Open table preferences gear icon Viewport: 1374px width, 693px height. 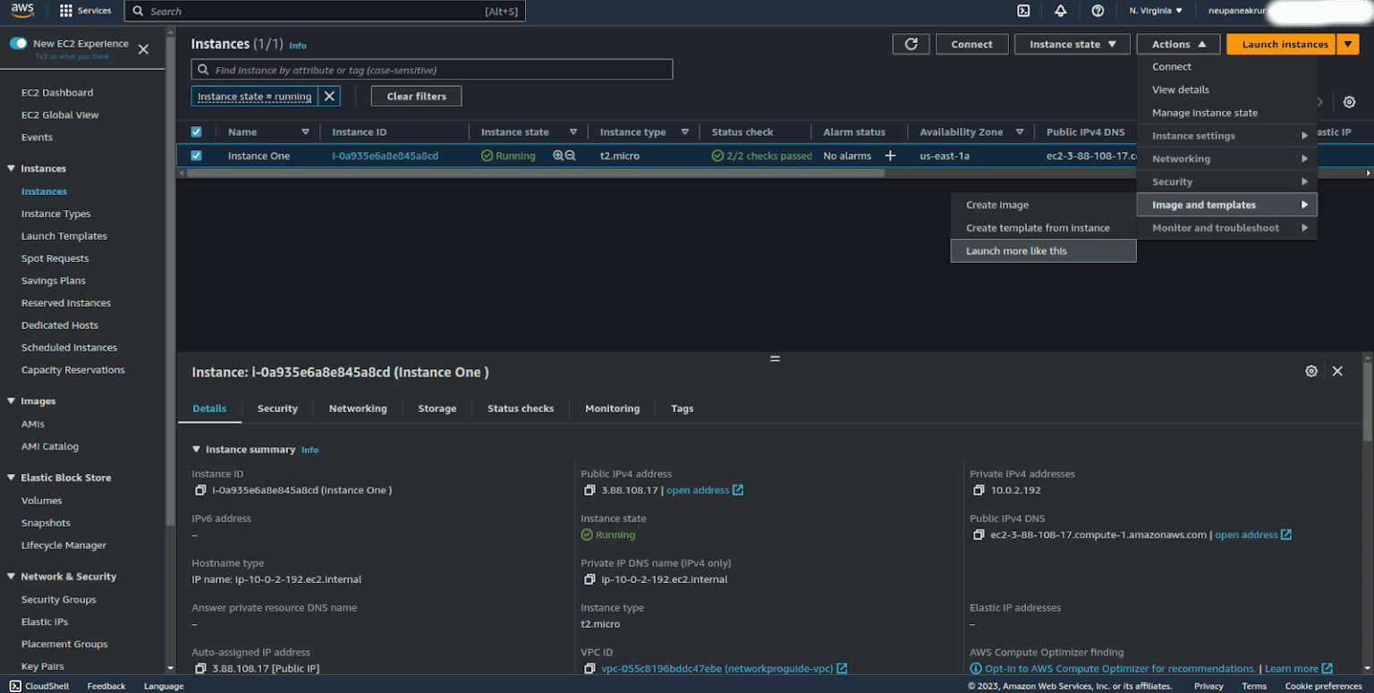coord(1349,102)
